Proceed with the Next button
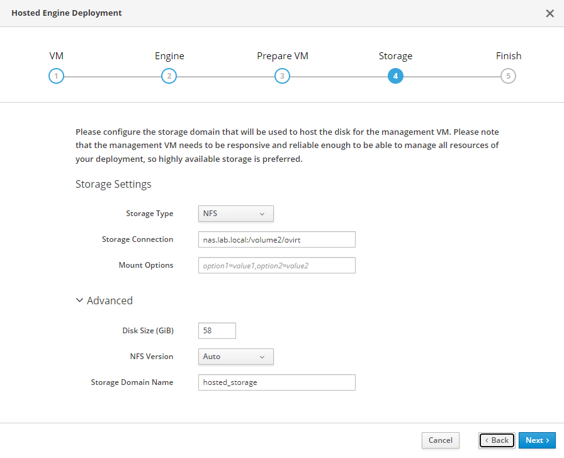564x458 pixels. 537,440
